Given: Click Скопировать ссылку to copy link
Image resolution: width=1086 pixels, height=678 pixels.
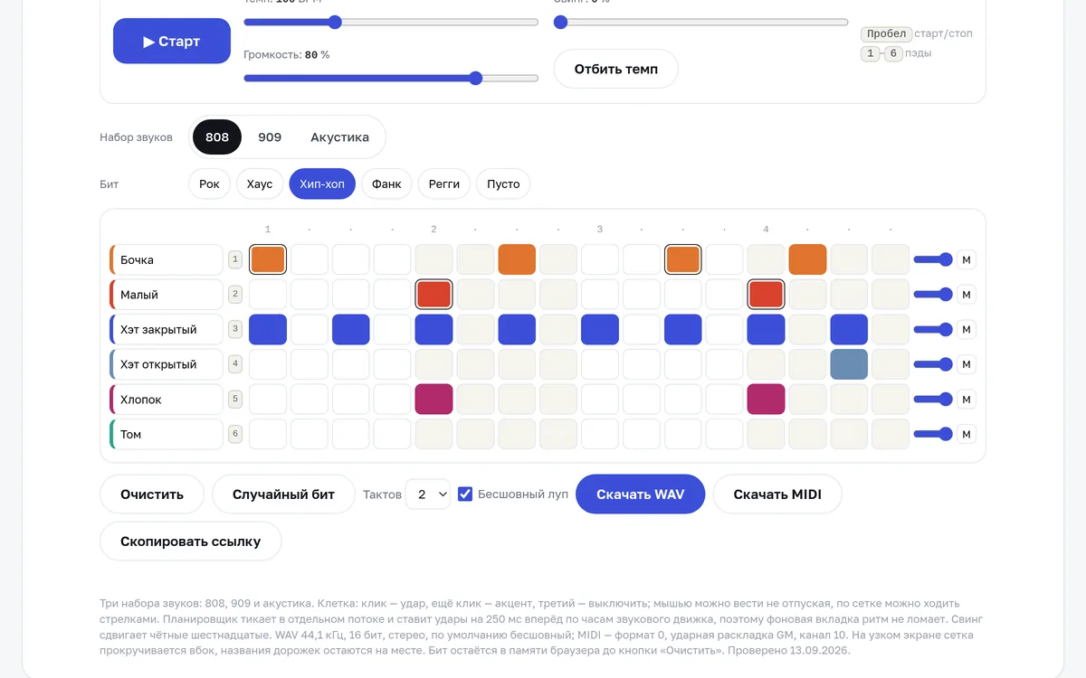Looking at the screenshot, I should (x=191, y=541).
